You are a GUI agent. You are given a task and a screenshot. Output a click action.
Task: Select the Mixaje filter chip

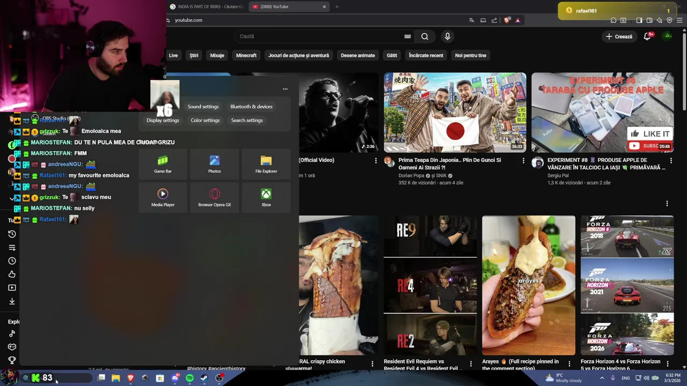click(x=217, y=55)
